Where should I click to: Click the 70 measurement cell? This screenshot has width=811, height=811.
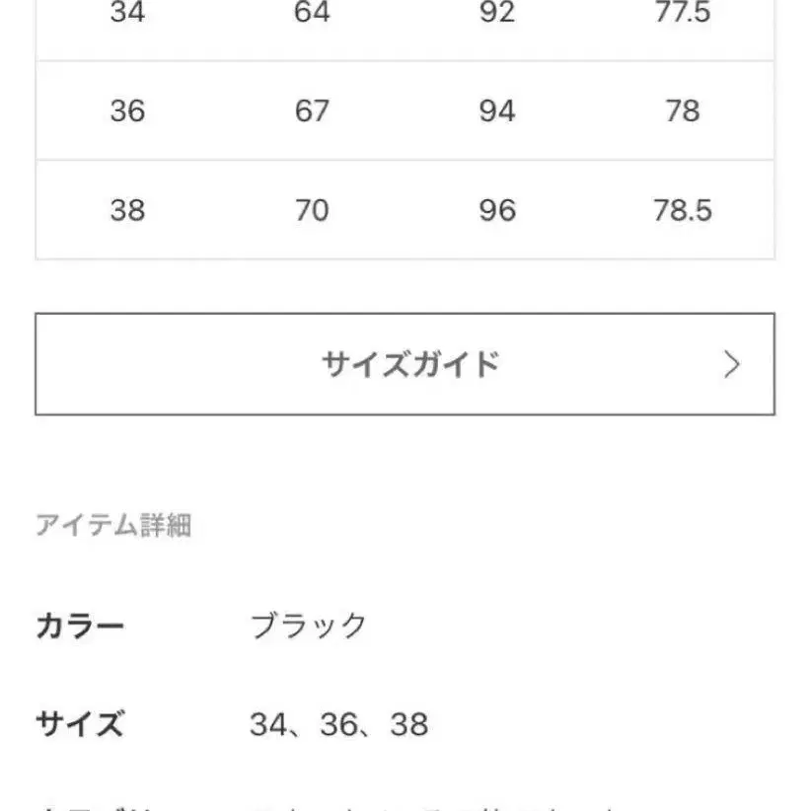(x=312, y=210)
